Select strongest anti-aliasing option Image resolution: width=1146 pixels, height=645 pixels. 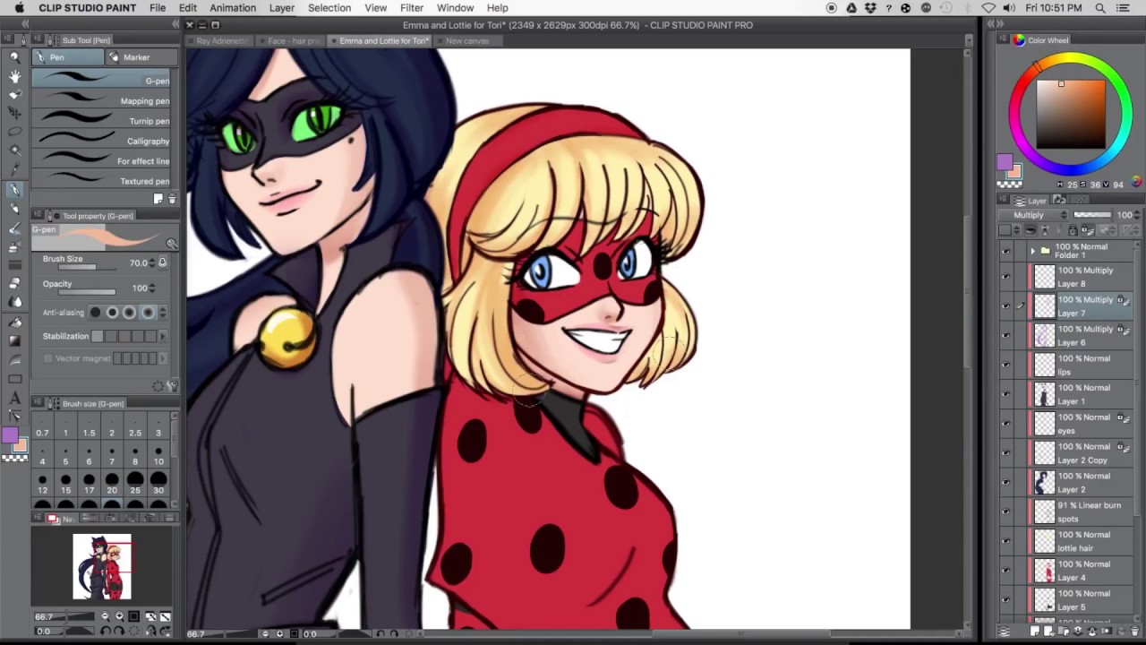(148, 313)
